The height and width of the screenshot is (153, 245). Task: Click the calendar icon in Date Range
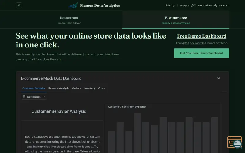pyautogui.click(x=24, y=97)
